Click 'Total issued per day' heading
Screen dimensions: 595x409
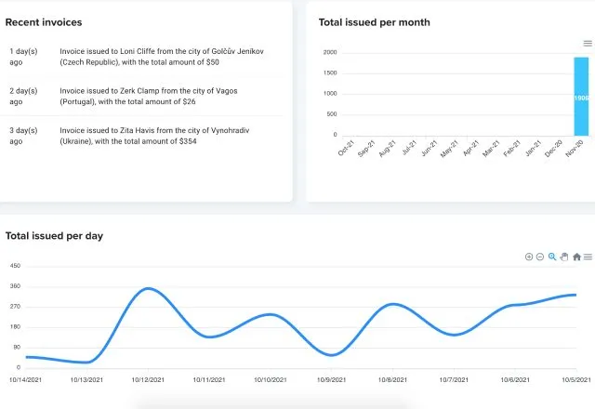point(54,236)
